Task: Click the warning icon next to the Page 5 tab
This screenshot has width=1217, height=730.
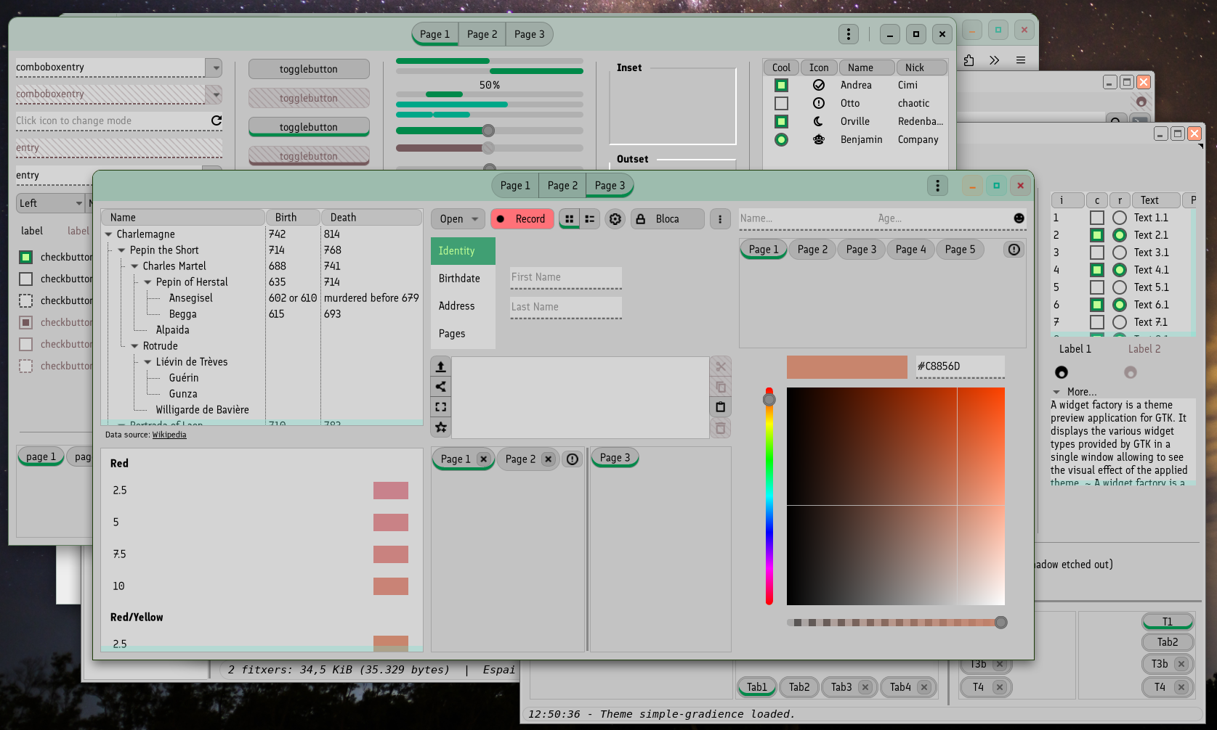Action: tap(1014, 250)
